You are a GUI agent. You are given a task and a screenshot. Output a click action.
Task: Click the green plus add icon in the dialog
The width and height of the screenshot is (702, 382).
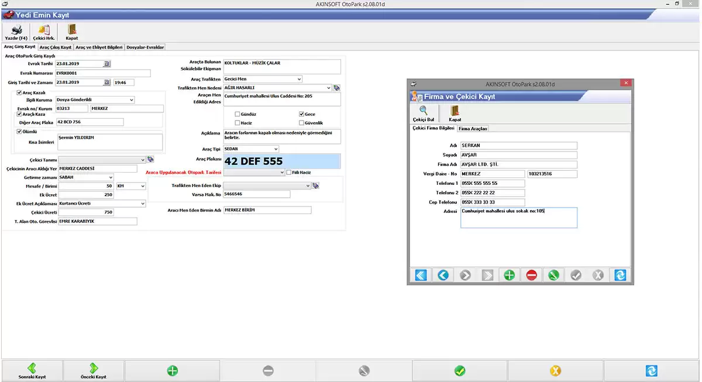(x=509, y=275)
